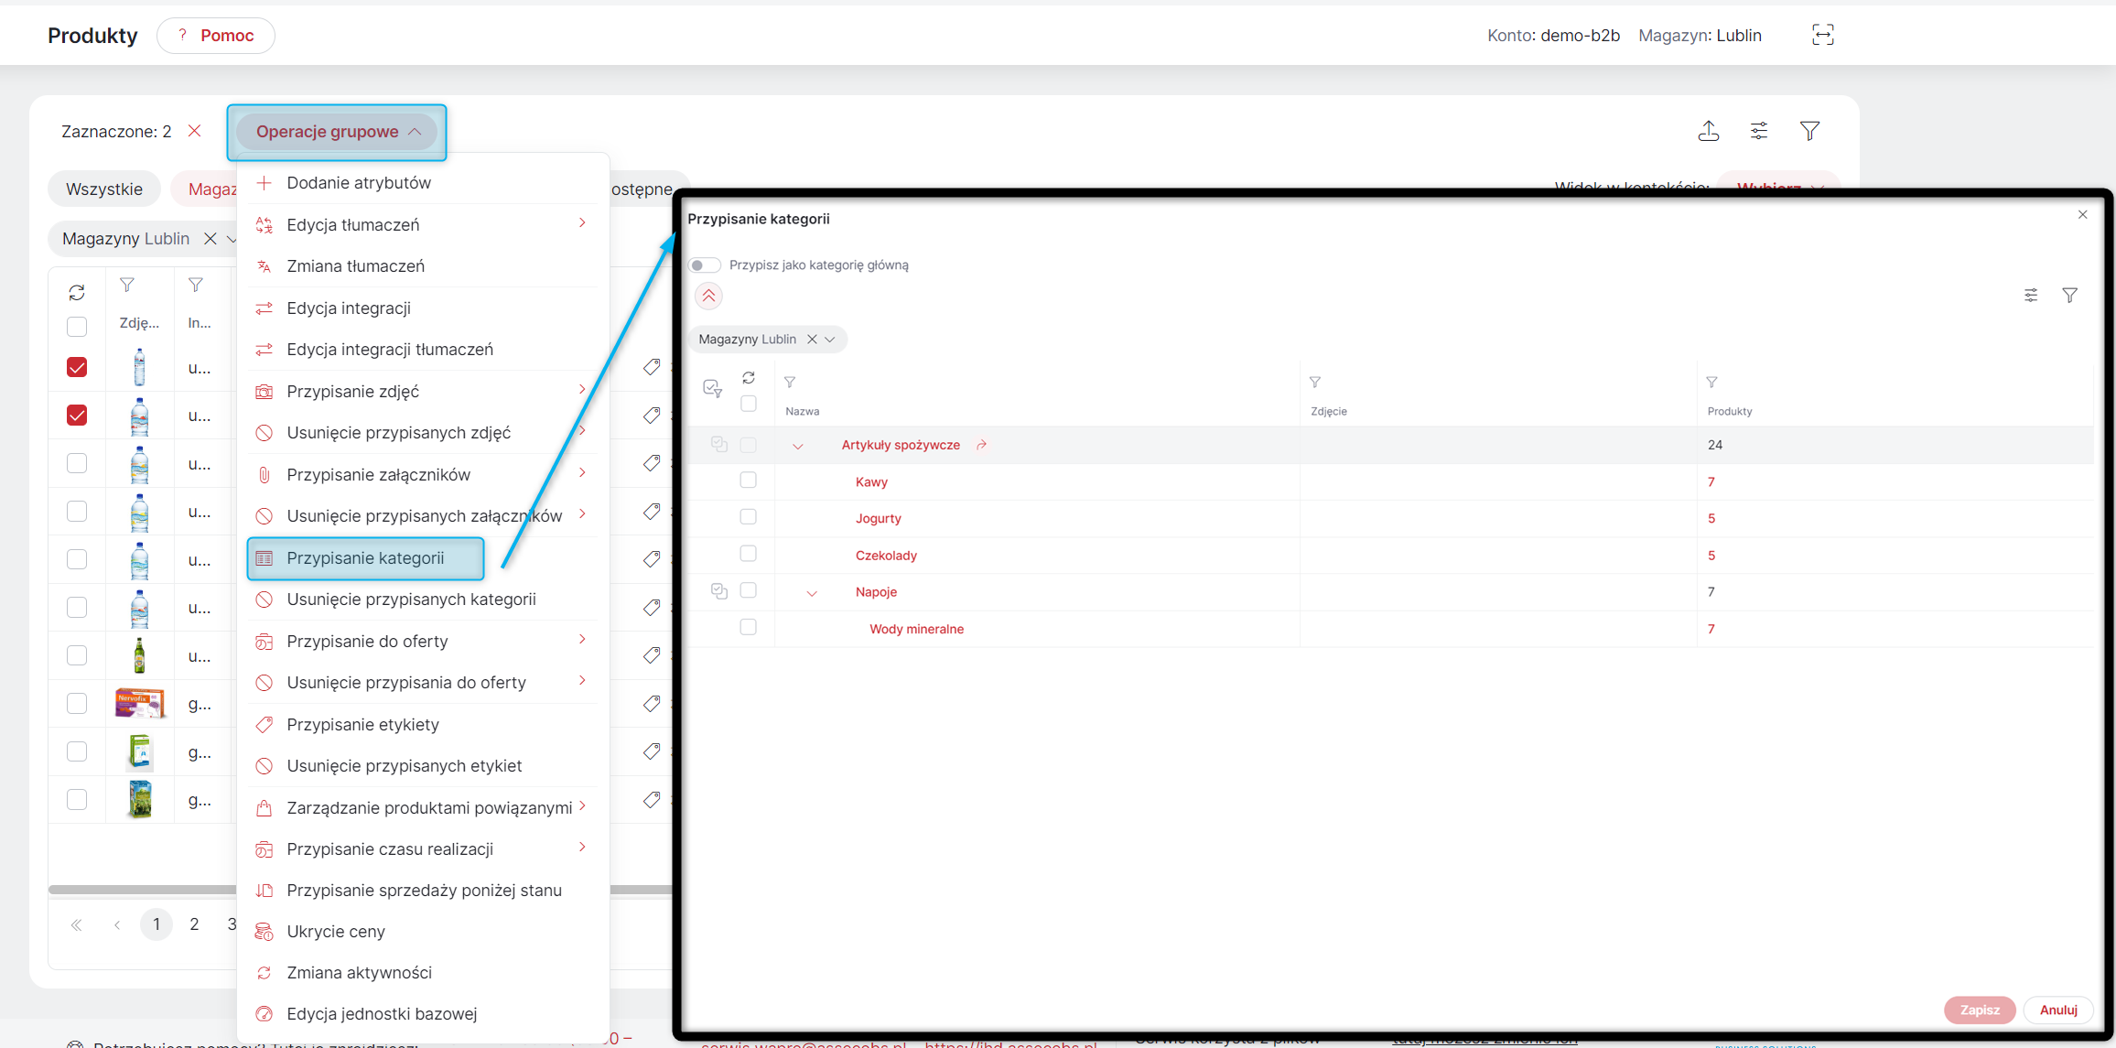Click the filter funnel above In... column
2116x1048 pixels.
coord(195,286)
